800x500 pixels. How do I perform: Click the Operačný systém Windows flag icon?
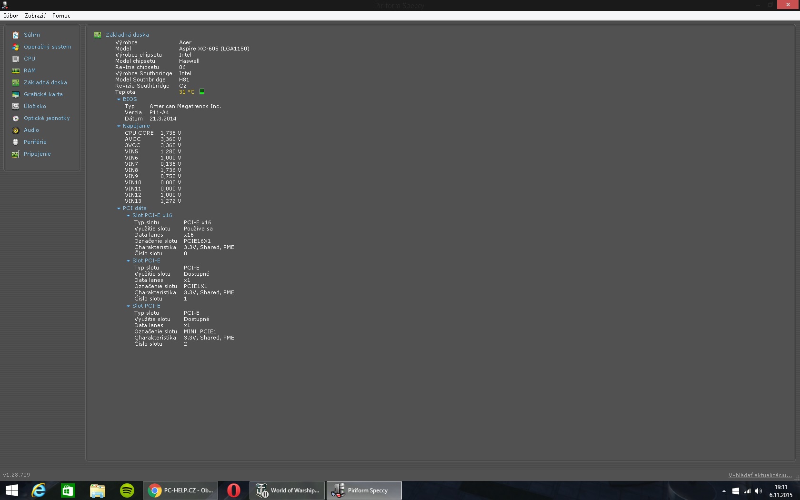pyautogui.click(x=16, y=47)
